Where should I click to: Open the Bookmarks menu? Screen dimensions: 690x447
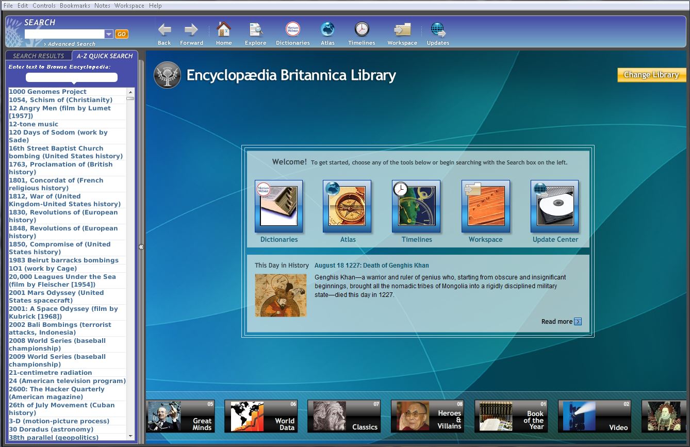click(x=74, y=6)
